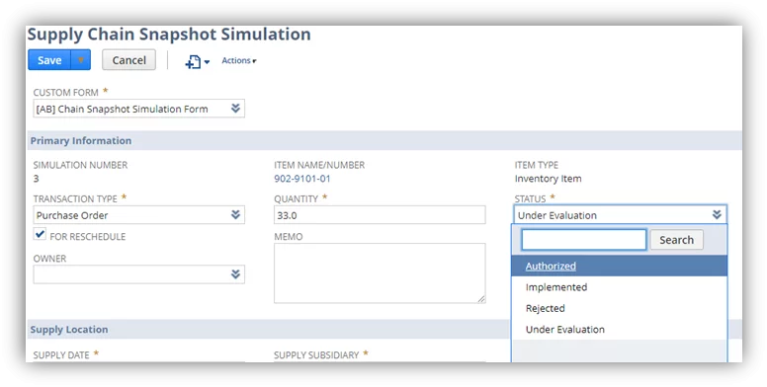Open the Save button's dropdown arrow
Viewport: 767px width, 387px height.
click(x=81, y=60)
